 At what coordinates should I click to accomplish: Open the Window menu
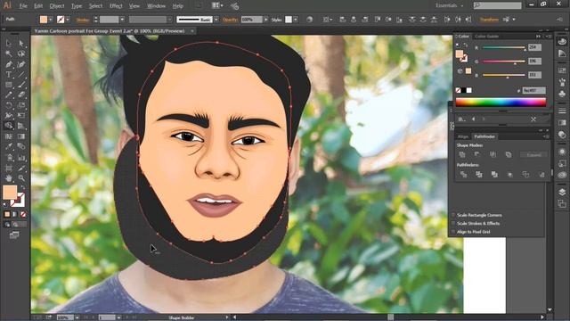156,6
